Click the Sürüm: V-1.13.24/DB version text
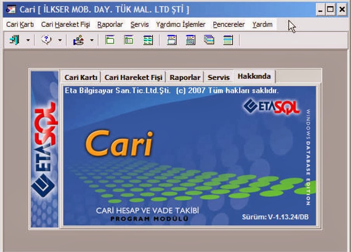The image size is (352, 252). click(275, 217)
